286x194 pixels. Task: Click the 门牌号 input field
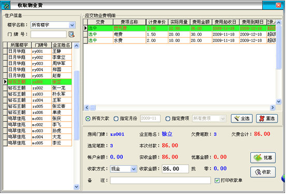pos(49,34)
